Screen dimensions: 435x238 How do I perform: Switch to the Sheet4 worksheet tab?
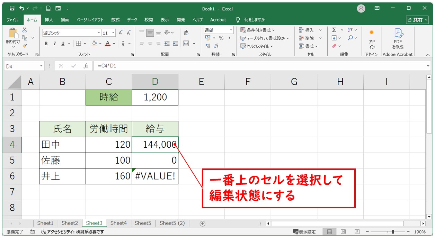[118, 223]
